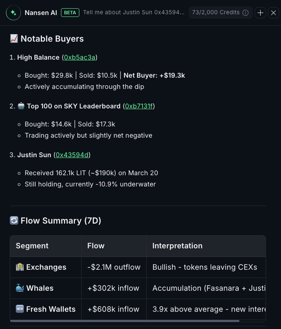
Task: Click the Nansen AI sparkle logo
Action: pos(13,13)
